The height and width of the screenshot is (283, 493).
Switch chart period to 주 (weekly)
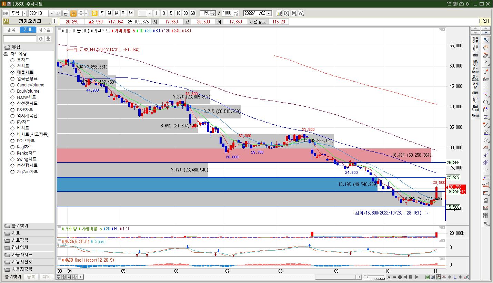[102, 13]
